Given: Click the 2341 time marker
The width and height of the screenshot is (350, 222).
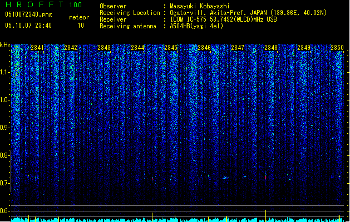Looking at the screenshot, I should pos(37,48).
